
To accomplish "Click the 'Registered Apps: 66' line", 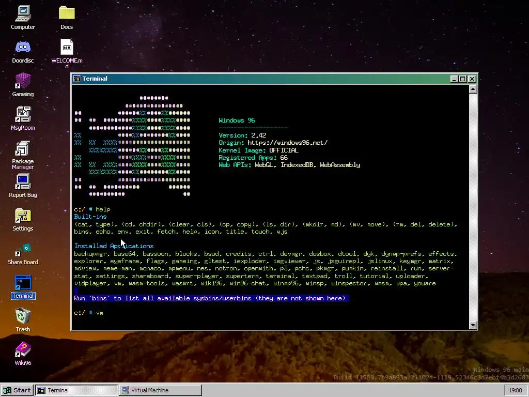I will (x=253, y=158).
